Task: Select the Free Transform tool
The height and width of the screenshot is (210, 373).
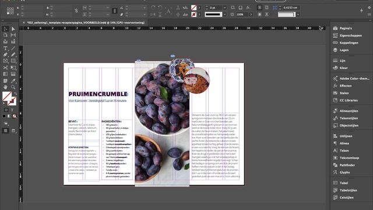Action: (13, 68)
